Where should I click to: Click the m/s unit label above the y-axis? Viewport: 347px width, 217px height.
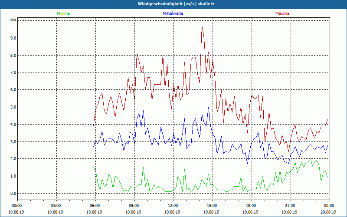tap(13, 20)
